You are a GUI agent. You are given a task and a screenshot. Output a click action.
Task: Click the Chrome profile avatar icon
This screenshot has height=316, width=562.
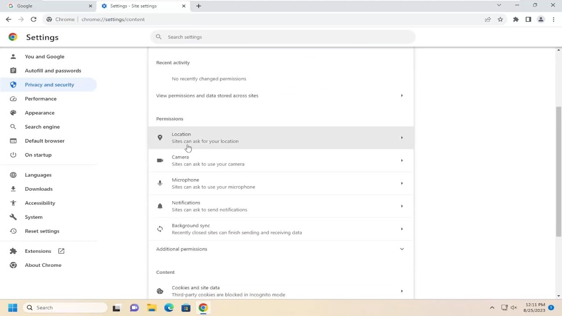click(x=541, y=19)
